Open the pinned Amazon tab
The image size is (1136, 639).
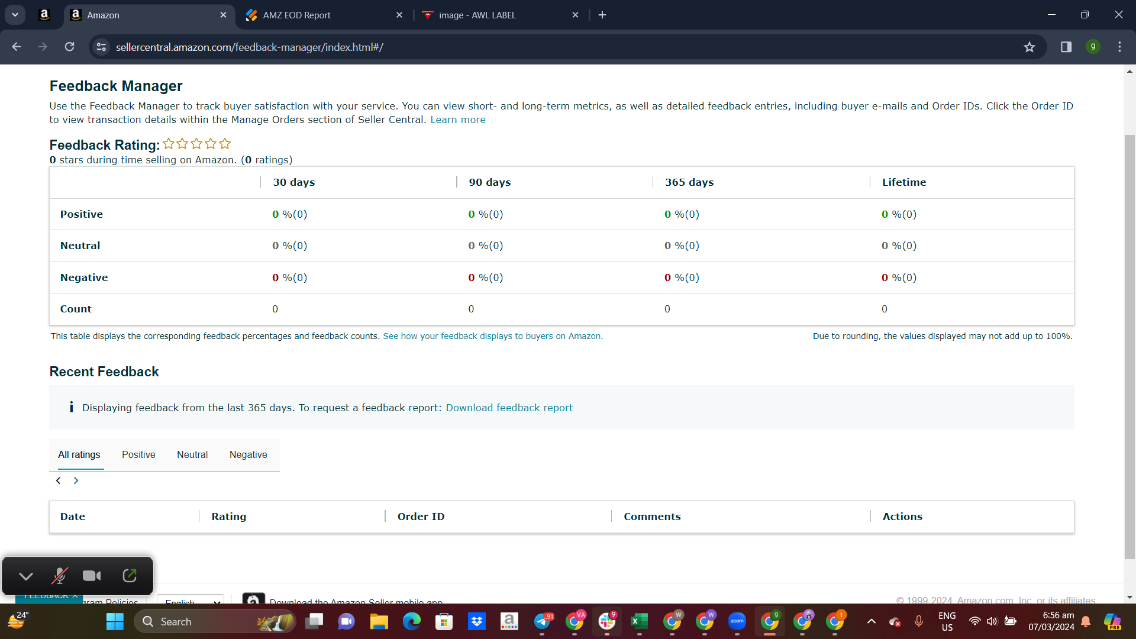point(44,15)
